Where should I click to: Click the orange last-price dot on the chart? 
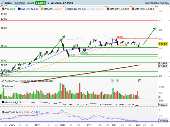click(140, 46)
